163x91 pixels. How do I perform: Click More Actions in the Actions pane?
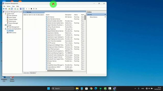93,17
